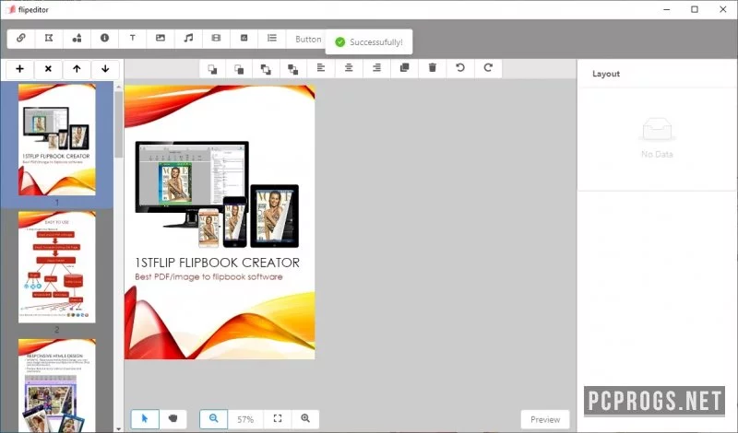Duplicate the selected object
The image size is (738, 433).
[x=404, y=68]
